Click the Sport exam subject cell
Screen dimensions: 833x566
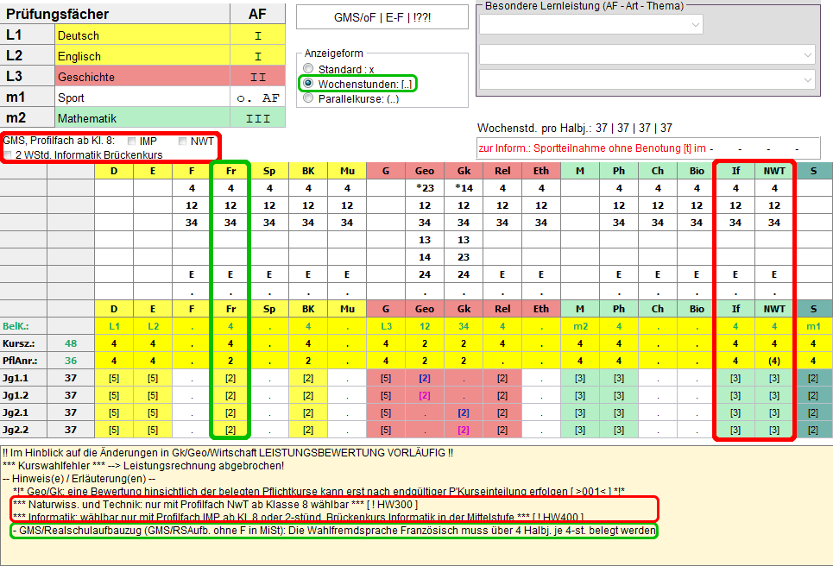tap(142, 97)
